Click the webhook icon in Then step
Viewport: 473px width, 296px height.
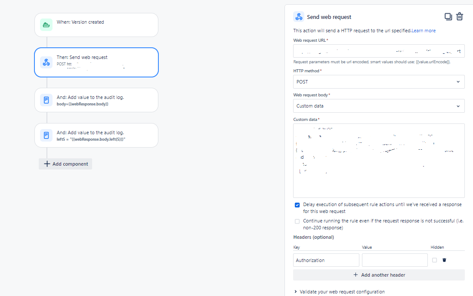[46, 62]
